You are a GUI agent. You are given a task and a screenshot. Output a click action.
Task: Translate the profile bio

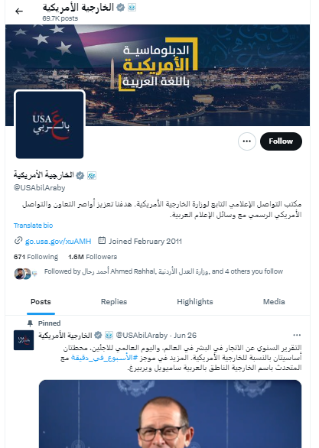click(x=33, y=226)
